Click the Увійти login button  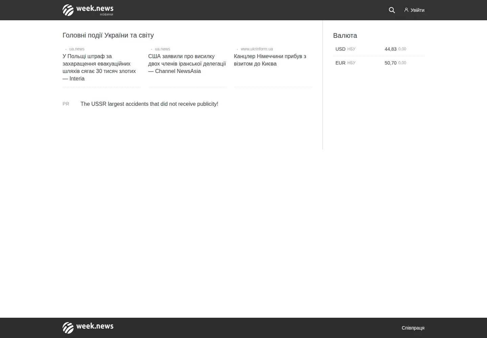tap(414, 10)
